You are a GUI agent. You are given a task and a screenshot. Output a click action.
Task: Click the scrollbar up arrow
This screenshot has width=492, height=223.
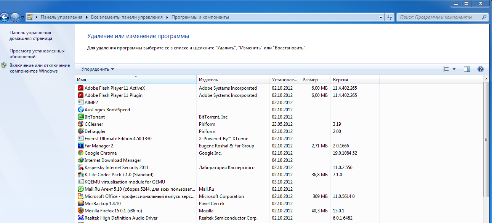[x=486, y=78]
